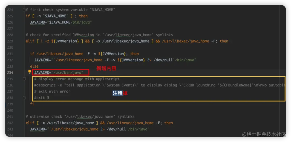This screenshot has width=291, height=142.
Task: Click the code JAVACMD="/usr/bin/java"
Action: click(59, 73)
